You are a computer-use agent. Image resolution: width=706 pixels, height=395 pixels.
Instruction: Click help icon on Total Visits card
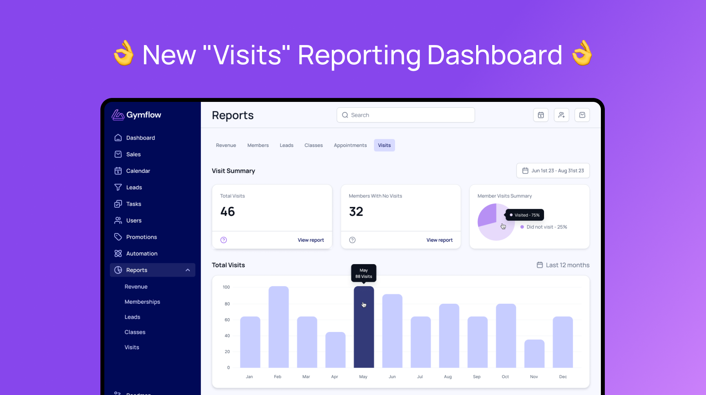pos(224,240)
